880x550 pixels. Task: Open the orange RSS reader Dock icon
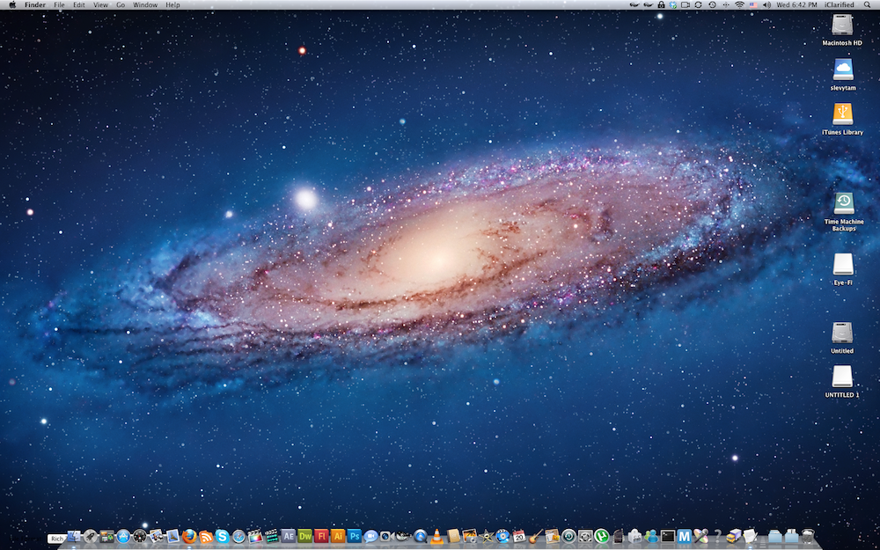(206, 537)
